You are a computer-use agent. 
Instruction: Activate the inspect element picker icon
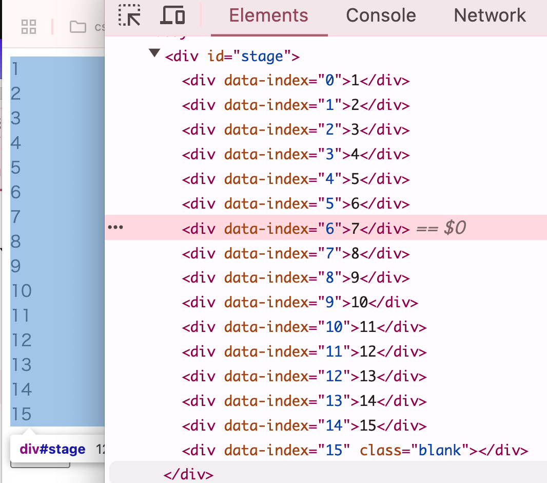pos(129,15)
